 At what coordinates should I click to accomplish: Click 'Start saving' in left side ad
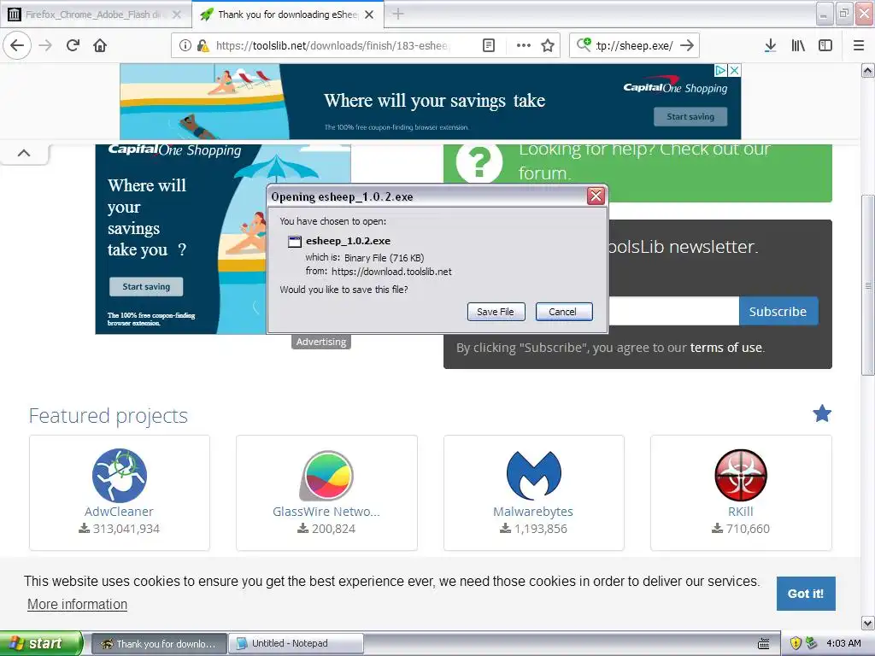click(145, 286)
